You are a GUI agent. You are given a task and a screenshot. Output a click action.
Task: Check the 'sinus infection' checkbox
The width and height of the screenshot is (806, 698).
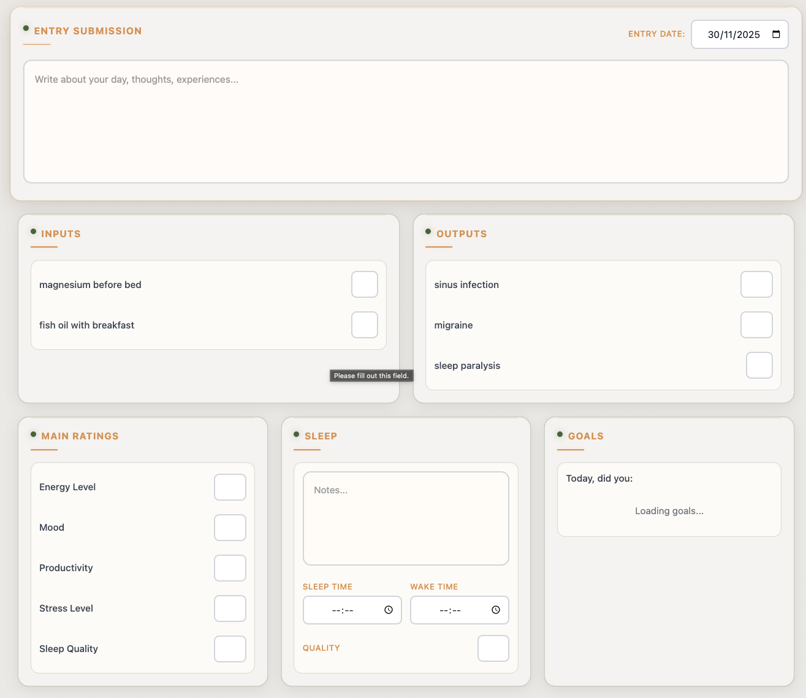click(x=756, y=284)
